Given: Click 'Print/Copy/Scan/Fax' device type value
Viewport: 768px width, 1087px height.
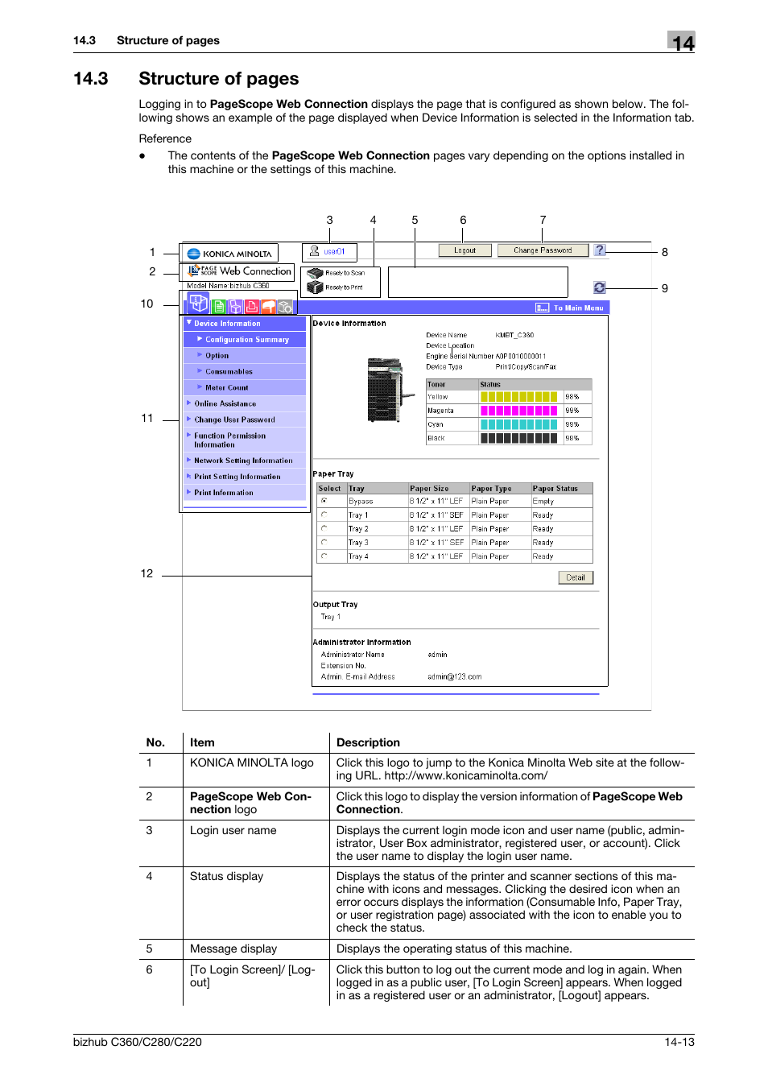Looking at the screenshot, I should (x=526, y=367).
